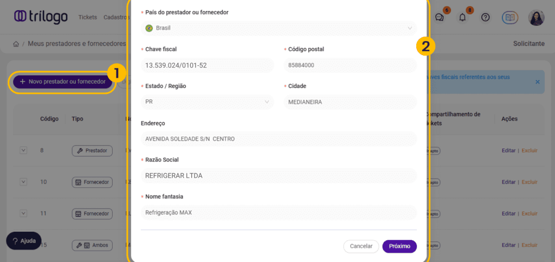555x262 pixels.
Task: Open the country dropdown showing Brasil
Action: pos(279,28)
